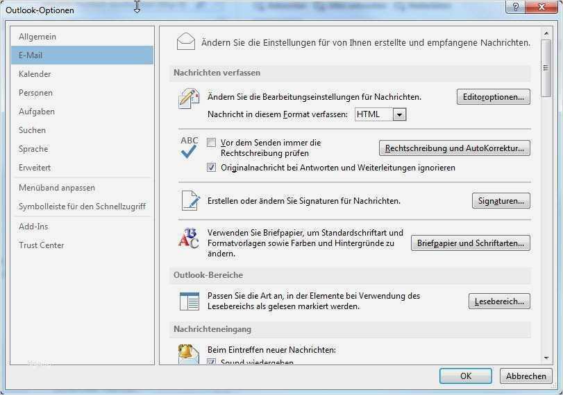Open Symbolleiste für den Schnellzugriff
563x395 pixels.
[x=82, y=206]
